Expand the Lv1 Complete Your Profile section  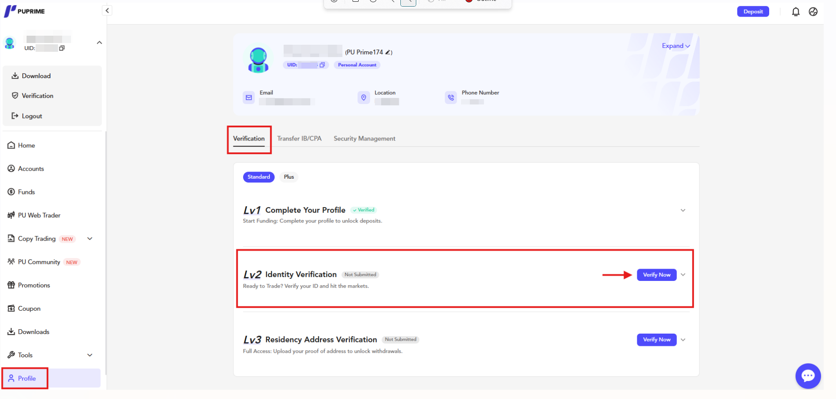[683, 210]
